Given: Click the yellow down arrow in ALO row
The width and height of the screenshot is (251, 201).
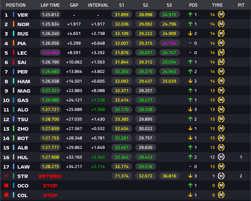Looking at the screenshot, I should tap(190, 109).
